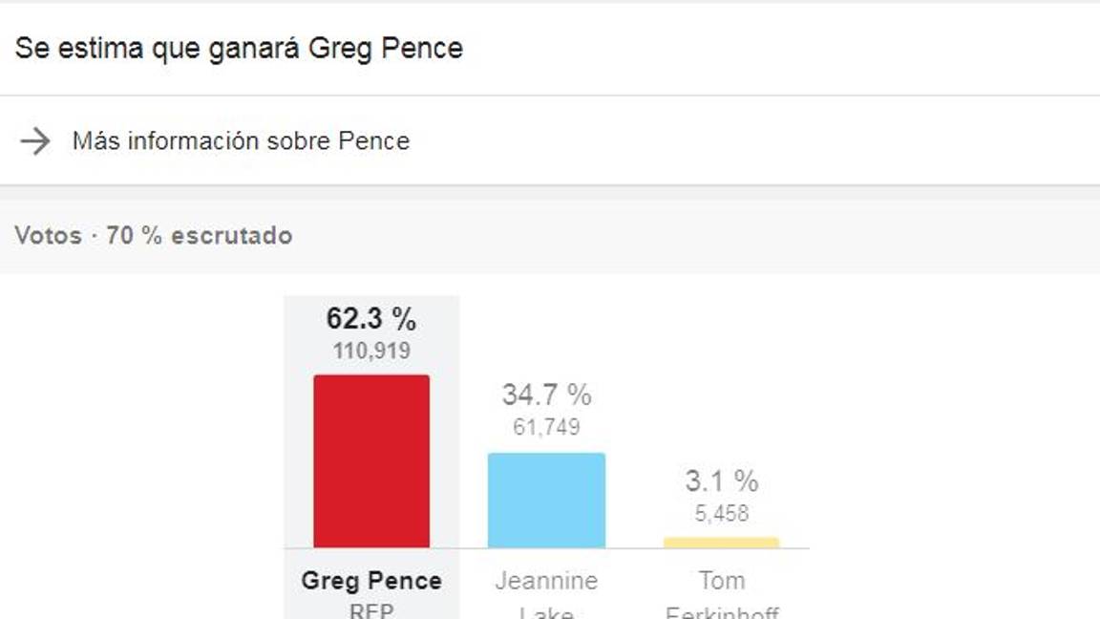Click the 3.1 % figure above Ferkinhoff's bar

(721, 481)
